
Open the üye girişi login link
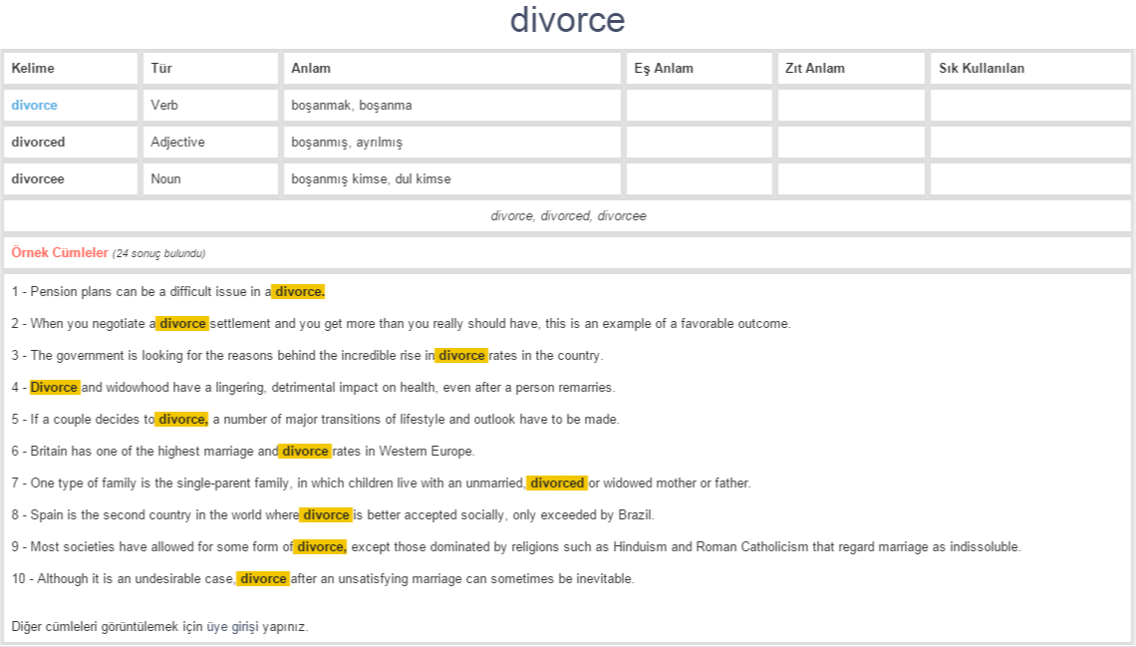pyautogui.click(x=232, y=627)
